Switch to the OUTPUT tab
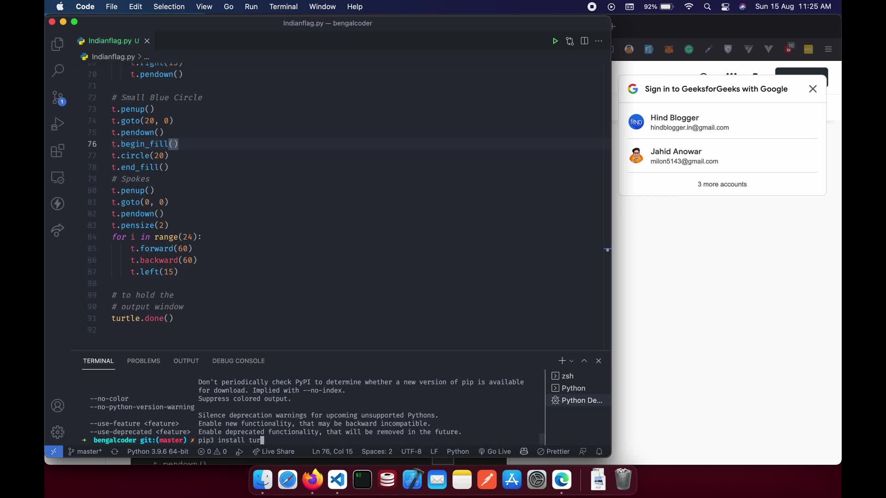The height and width of the screenshot is (498, 886). click(186, 361)
